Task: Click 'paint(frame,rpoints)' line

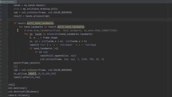Action: point(27,63)
